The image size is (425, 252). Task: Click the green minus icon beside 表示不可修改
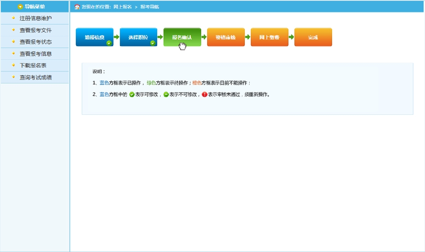[166, 94]
